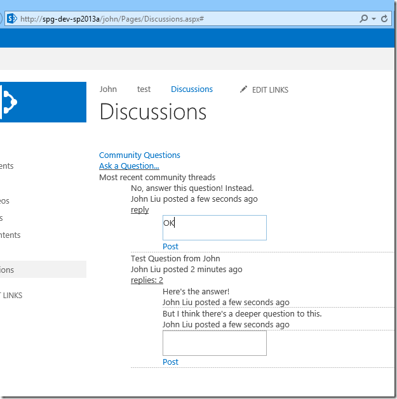The image size is (397, 399).
Task: Select the Discussions top navigation link
Action: pos(192,89)
